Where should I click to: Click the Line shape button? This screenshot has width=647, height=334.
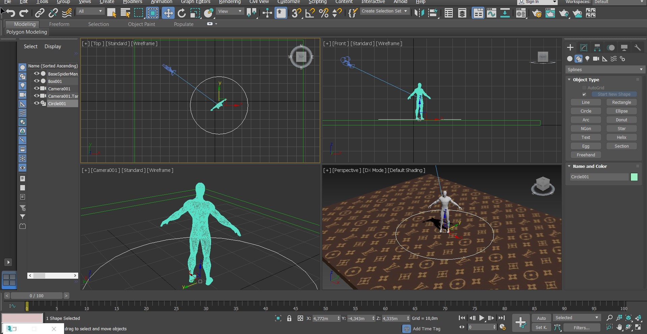click(586, 102)
